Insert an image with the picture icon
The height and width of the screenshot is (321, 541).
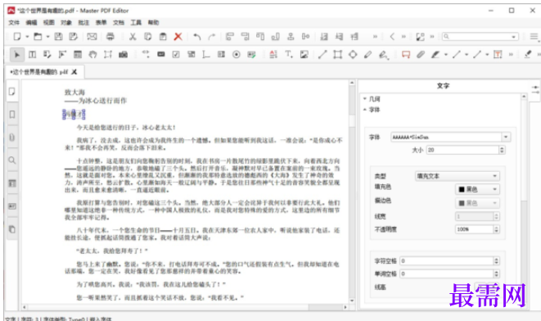coord(304,55)
